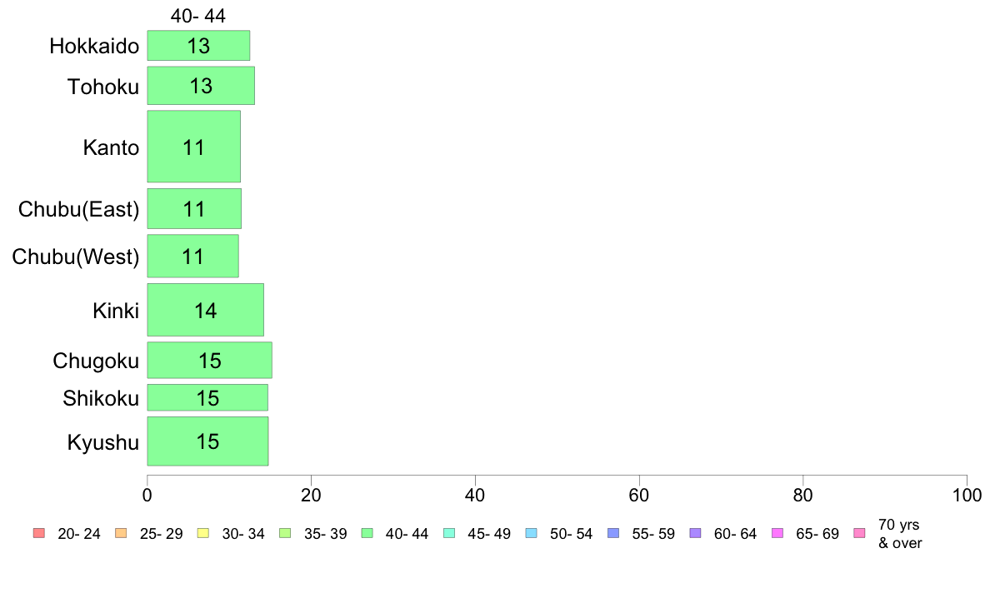Click the Hokkaido bar showing 13
Viewport: 990px width, 613px height.
pyautogui.click(x=198, y=46)
